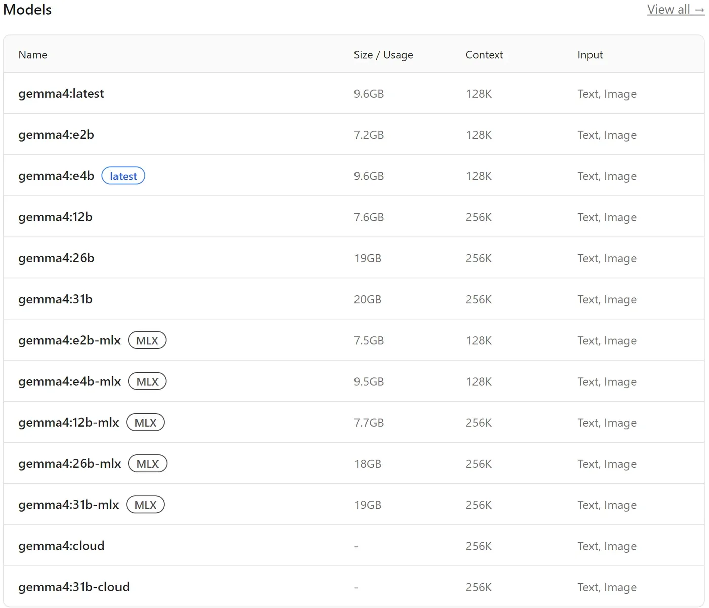Click the 7.2GB size of gemma4:e2b
The image size is (709, 608).
click(369, 135)
